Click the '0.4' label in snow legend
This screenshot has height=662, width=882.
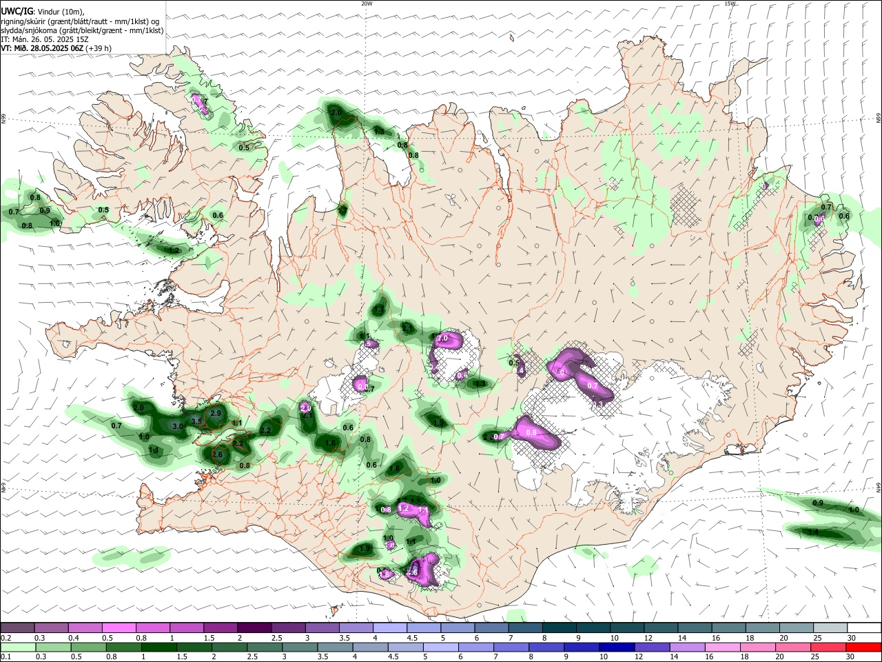73,638
